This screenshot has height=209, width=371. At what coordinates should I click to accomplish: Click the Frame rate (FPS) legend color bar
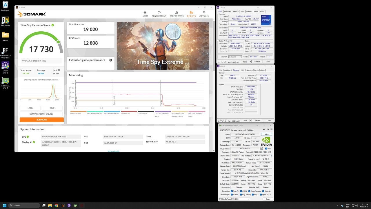point(78,112)
